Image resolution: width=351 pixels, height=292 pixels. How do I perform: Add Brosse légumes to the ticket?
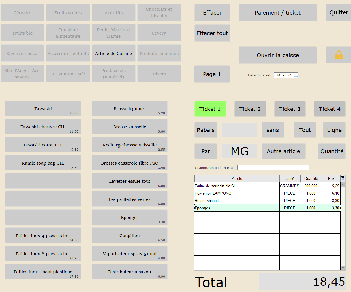click(130, 108)
